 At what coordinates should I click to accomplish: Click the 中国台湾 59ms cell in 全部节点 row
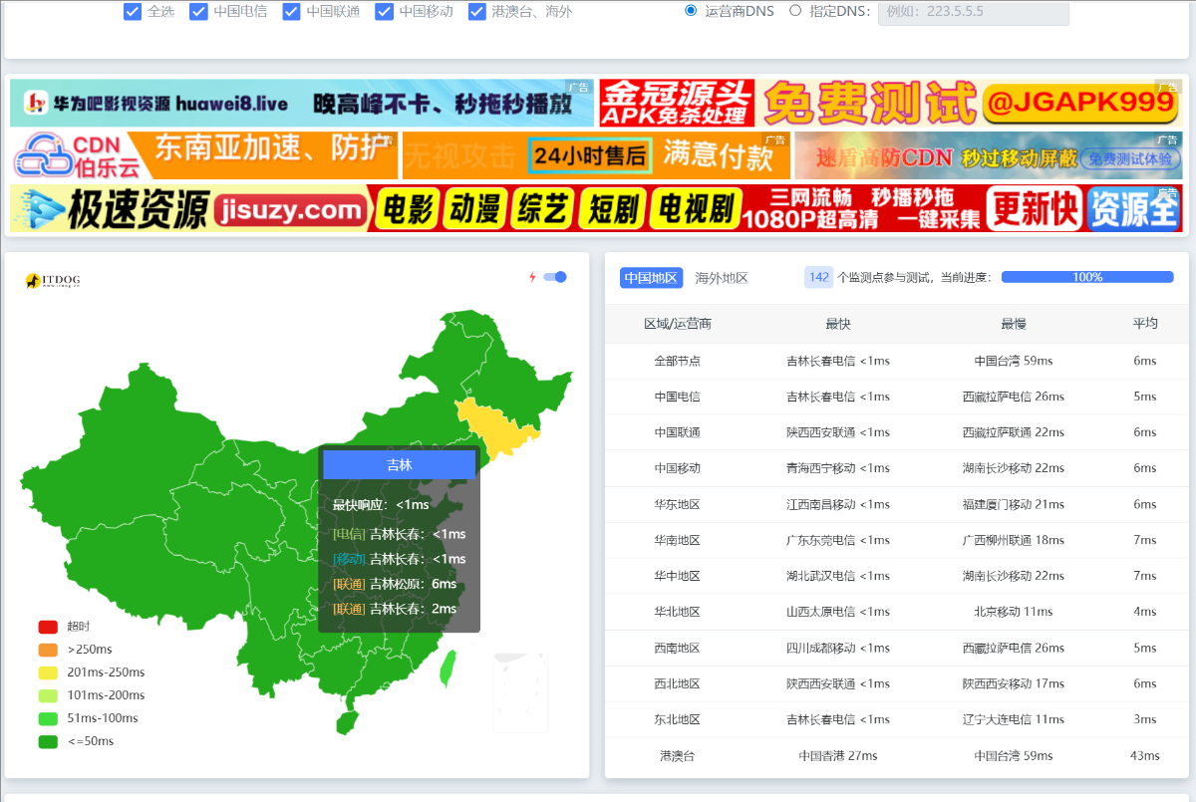(1014, 361)
